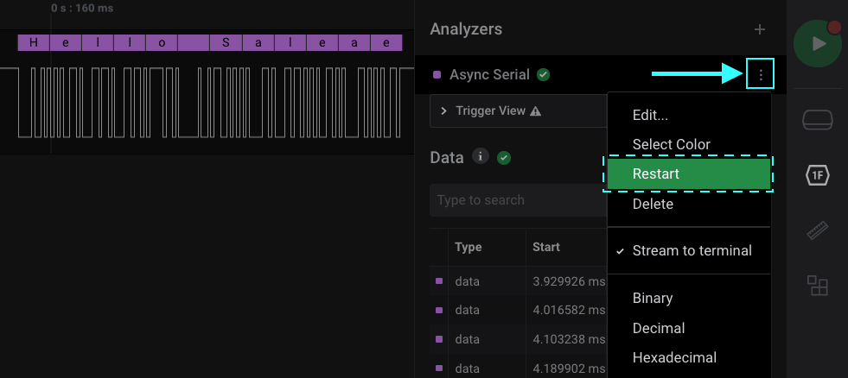Select Binary display format
Screen dimensions: 848x378
[653, 298]
